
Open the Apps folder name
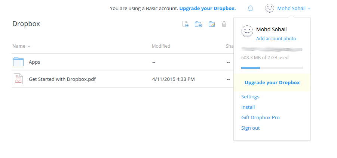pyautogui.click(x=34, y=62)
